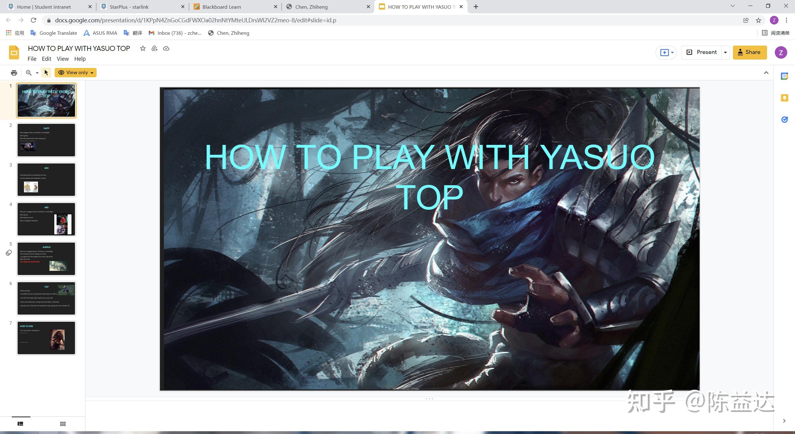The height and width of the screenshot is (434, 795).
Task: View site security lock icon
Action: pos(48,20)
